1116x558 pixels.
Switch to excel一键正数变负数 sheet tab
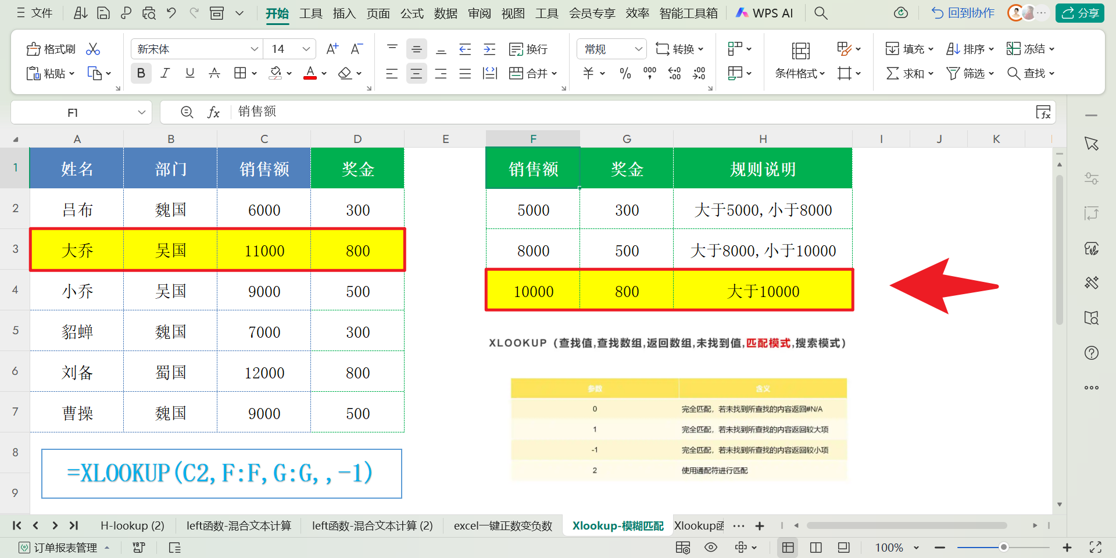[503, 525]
